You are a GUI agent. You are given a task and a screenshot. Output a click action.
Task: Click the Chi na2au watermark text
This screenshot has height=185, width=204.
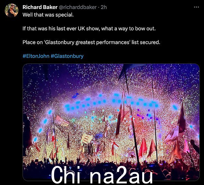pos(102,175)
